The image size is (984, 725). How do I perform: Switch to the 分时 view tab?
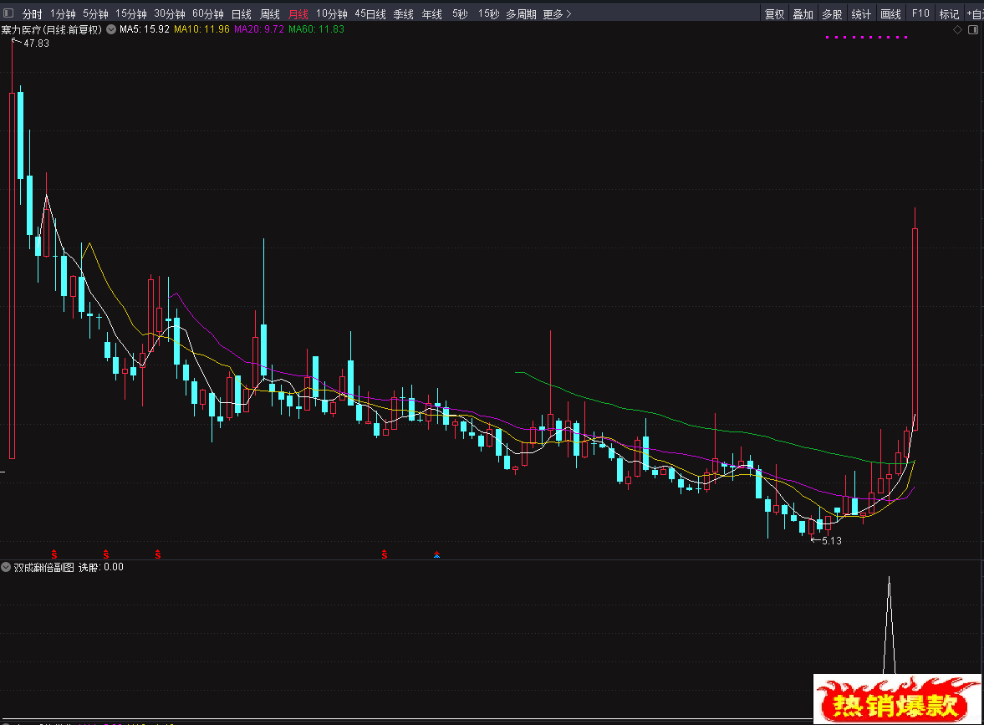[32, 14]
